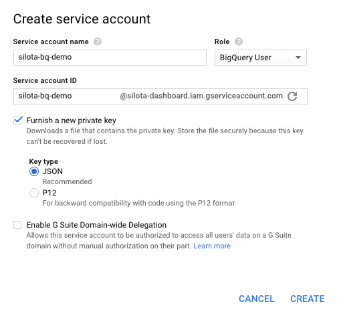Choose the P12 key type radio button
The image size is (337, 314).
[34, 193]
